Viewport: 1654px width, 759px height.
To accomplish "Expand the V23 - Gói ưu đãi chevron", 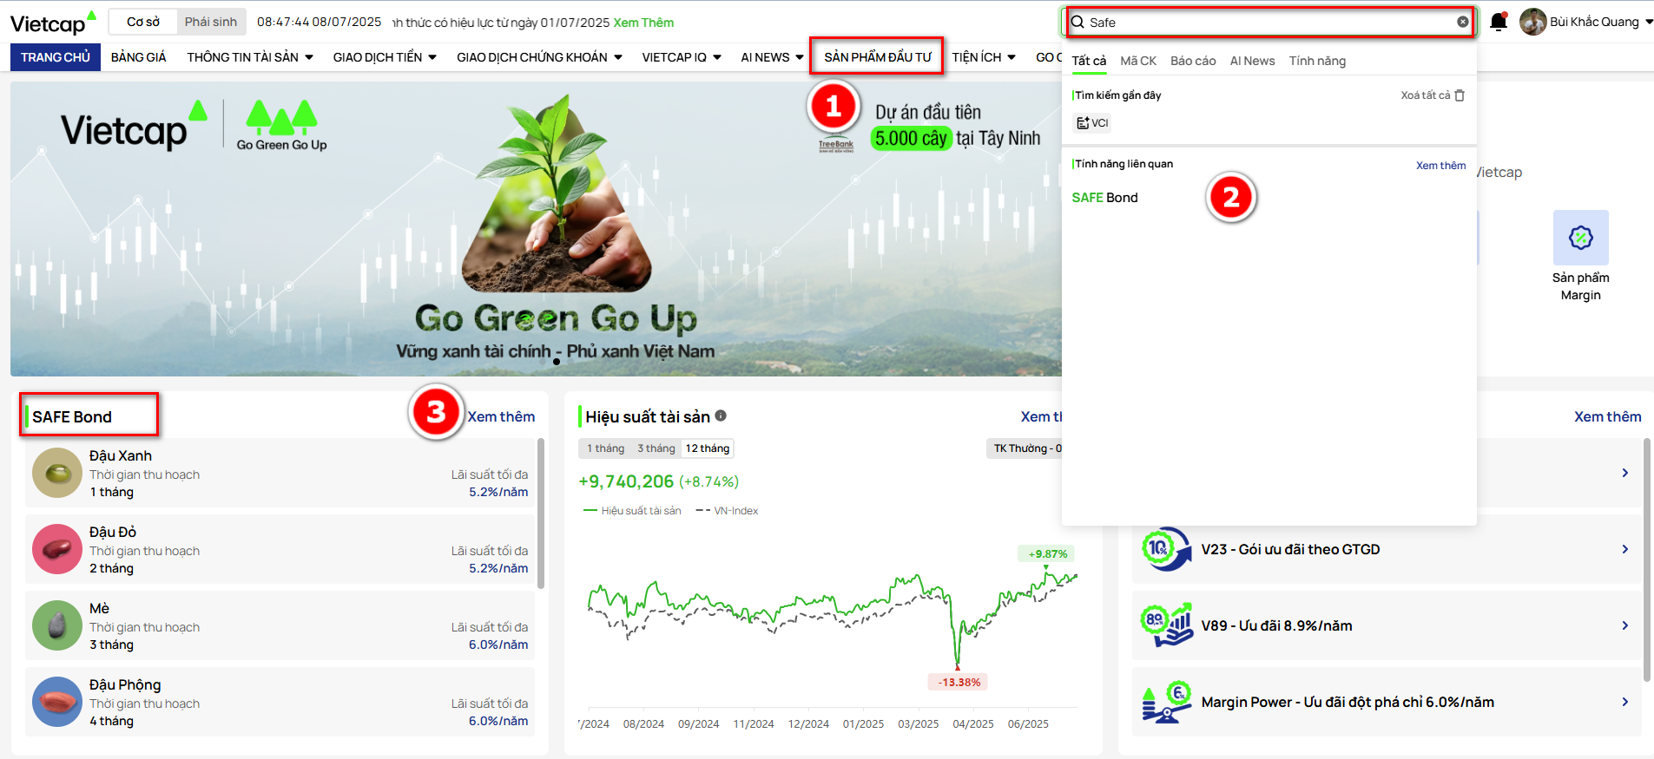I will (x=1624, y=549).
